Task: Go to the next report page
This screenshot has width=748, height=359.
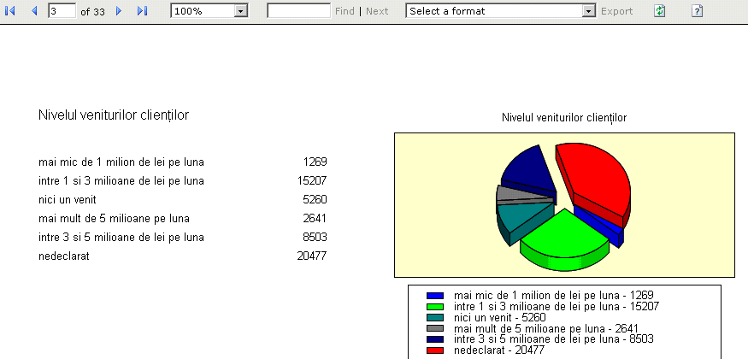Action: pyautogui.click(x=119, y=10)
